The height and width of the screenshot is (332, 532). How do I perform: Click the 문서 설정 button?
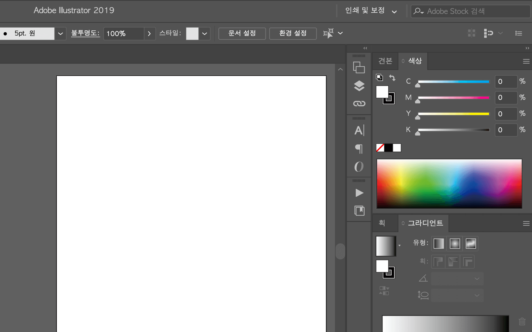click(x=242, y=33)
